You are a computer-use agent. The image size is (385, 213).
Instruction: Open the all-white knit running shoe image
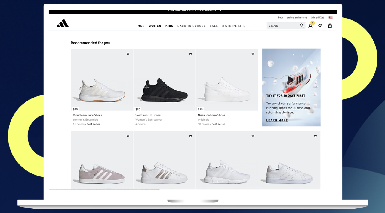(227, 160)
